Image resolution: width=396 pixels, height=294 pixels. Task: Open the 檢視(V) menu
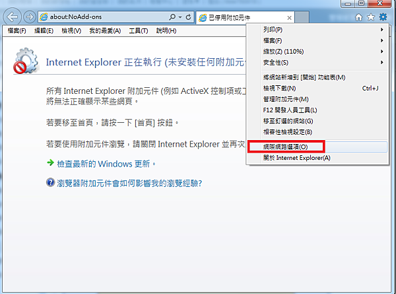[x=71, y=31]
